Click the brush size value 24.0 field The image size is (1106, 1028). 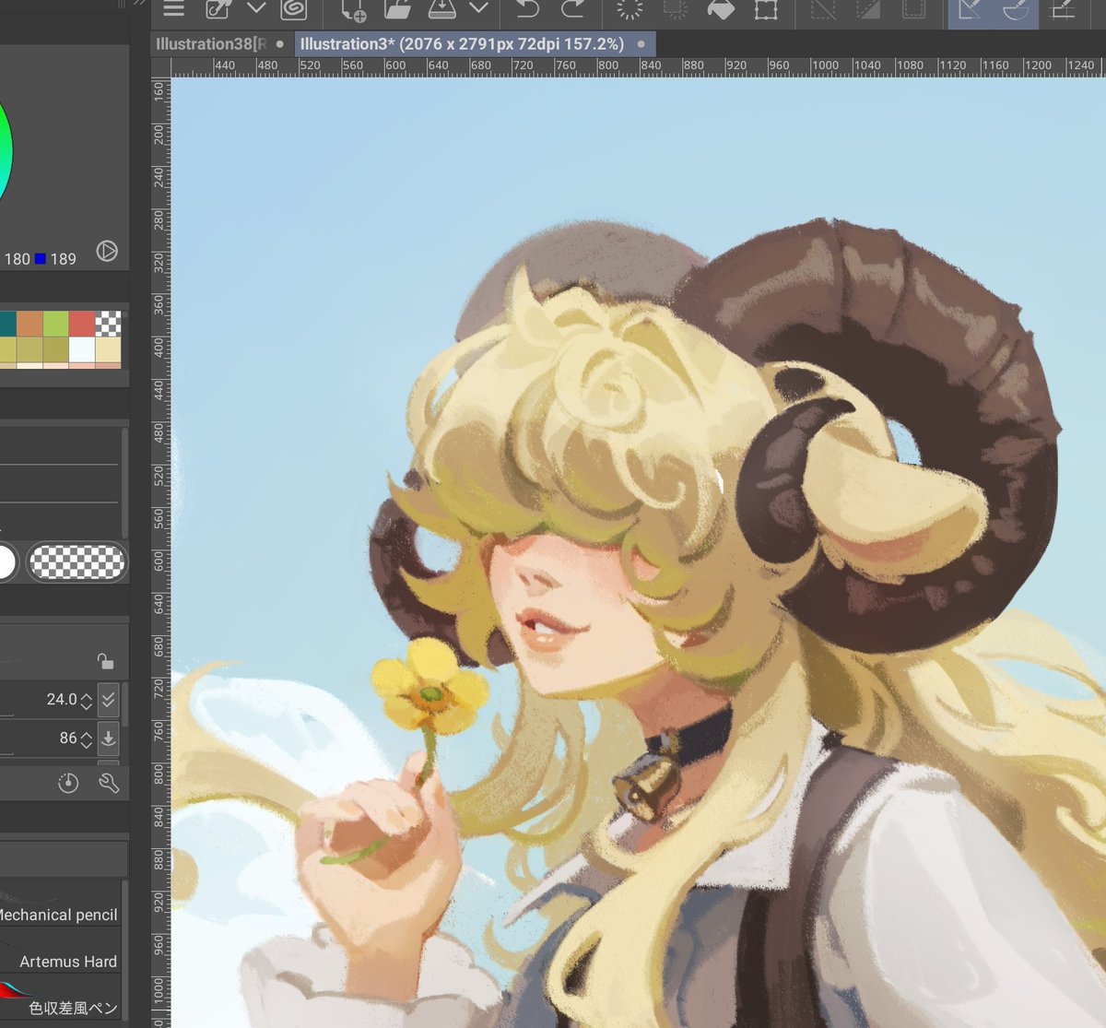point(60,699)
